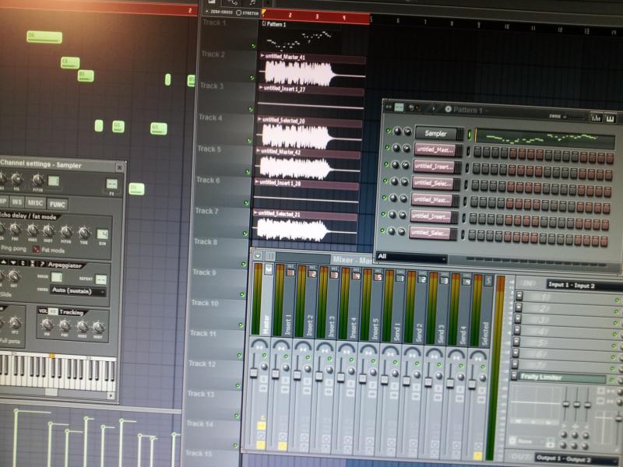
Task: Mute Track 4 in the playlist
Action: [x=249, y=141]
